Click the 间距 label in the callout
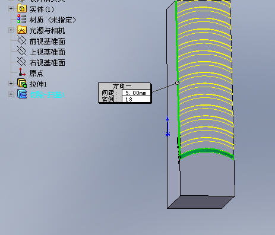Image resolution: width=275 pixels, height=235 pixels. (x=109, y=93)
